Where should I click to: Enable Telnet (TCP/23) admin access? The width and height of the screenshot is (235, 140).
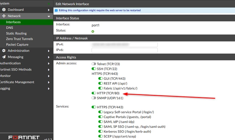point(94,64)
